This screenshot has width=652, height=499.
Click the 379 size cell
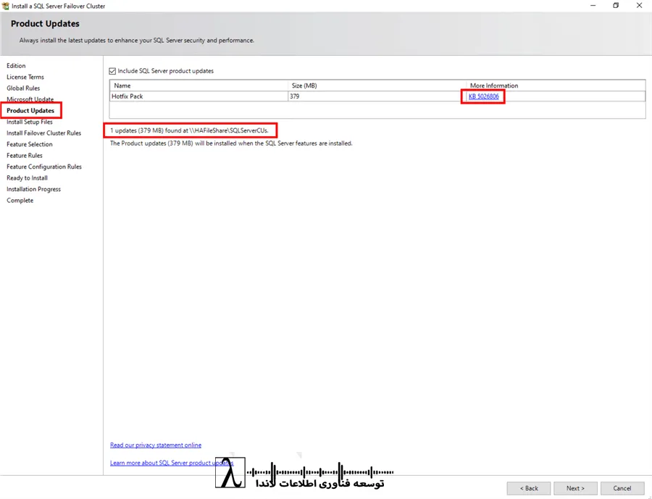[x=377, y=96]
